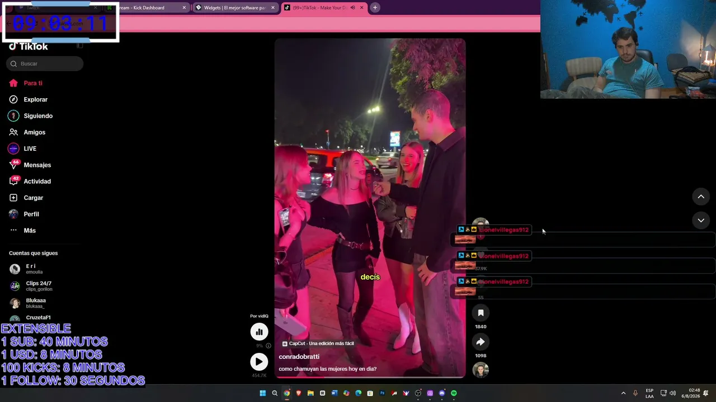Viewport: 716px width, 402px height.
Task: Open OBS Studio from the taskbar
Action: (x=418, y=393)
